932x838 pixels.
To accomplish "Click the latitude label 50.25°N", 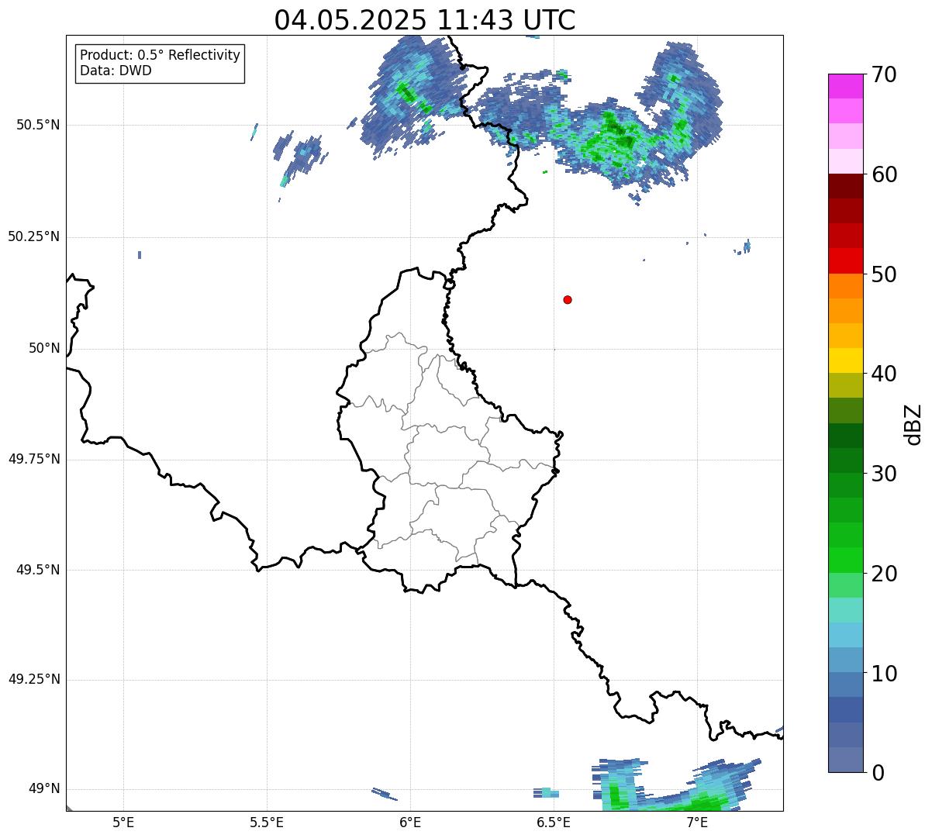I will point(34,236).
